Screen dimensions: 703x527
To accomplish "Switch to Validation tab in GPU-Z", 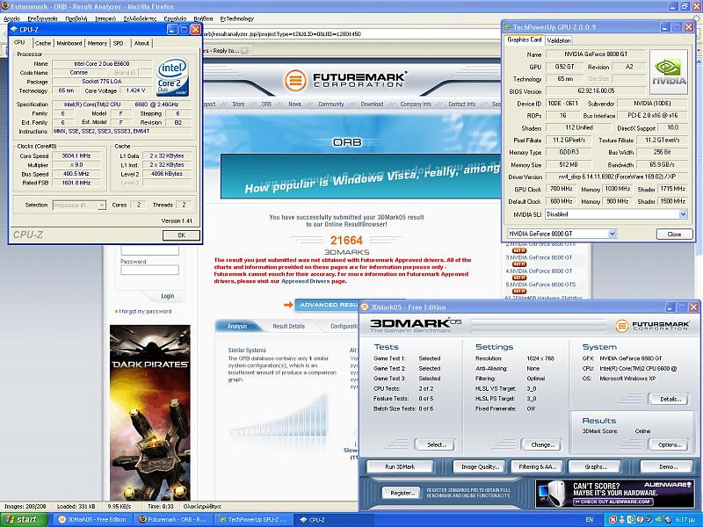I will [559, 40].
